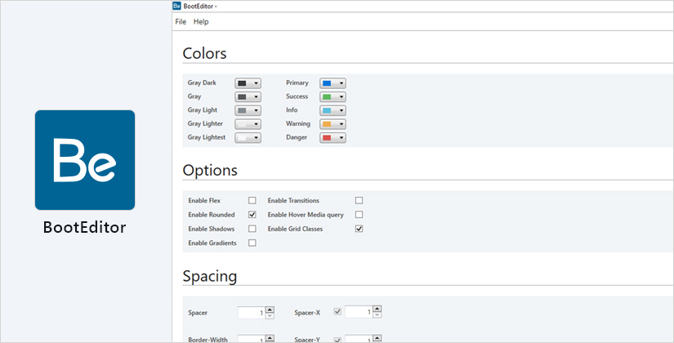Viewport: 674px width, 343px height.
Task: Open the File menu
Action: pos(181,22)
